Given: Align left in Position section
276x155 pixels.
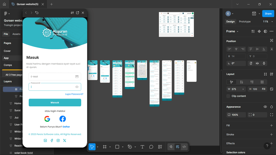Looking at the screenshot, I should click(230, 49).
